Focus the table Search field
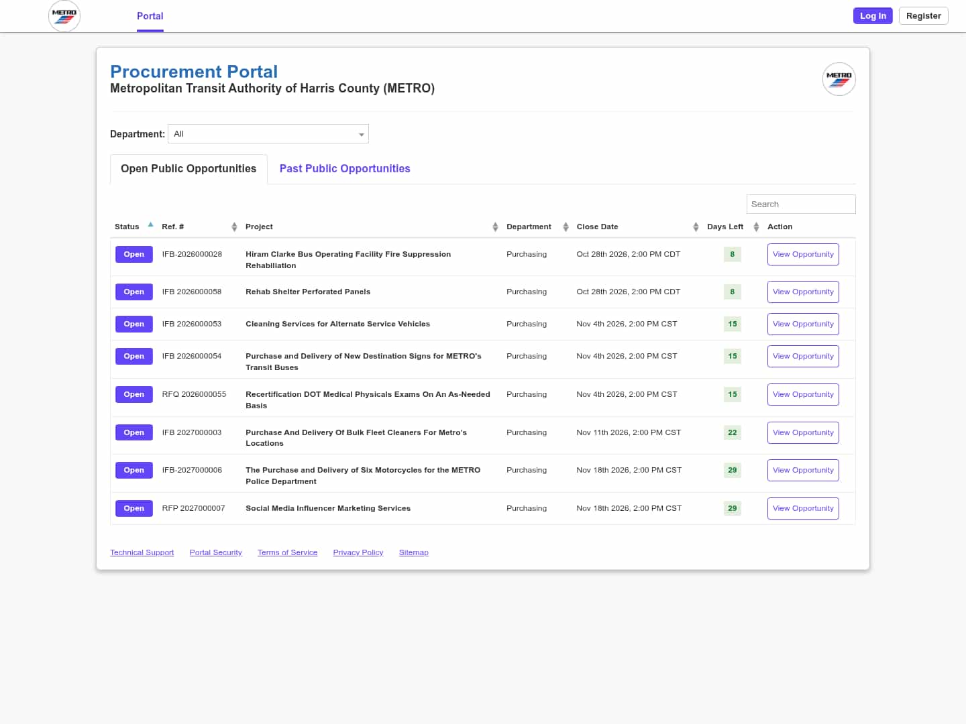The height and width of the screenshot is (724, 966). (x=801, y=204)
